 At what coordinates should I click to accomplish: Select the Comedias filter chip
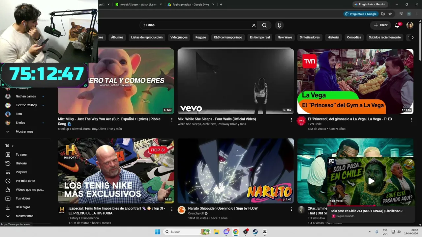tap(354, 38)
